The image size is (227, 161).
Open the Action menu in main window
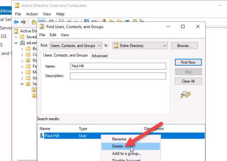pyautogui.click(x=32, y=14)
